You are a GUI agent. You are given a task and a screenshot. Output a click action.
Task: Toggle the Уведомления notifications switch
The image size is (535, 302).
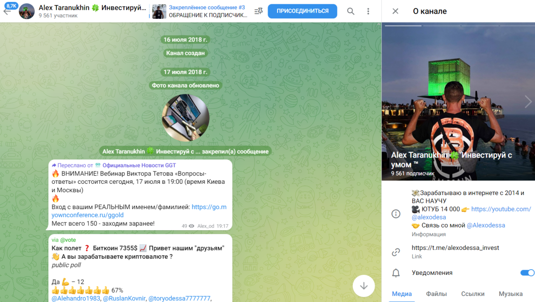pos(527,273)
